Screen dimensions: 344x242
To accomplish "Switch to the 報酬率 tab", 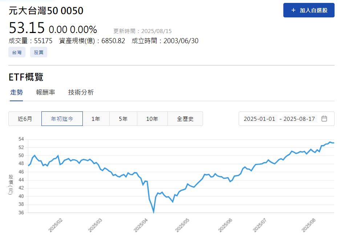I will 45,92.
